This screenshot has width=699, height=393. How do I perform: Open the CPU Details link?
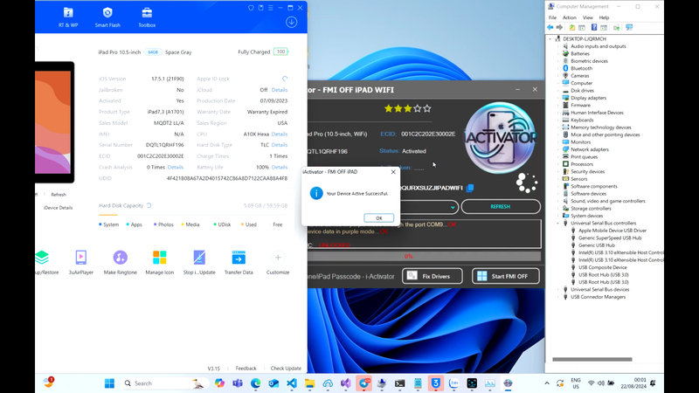click(x=280, y=134)
